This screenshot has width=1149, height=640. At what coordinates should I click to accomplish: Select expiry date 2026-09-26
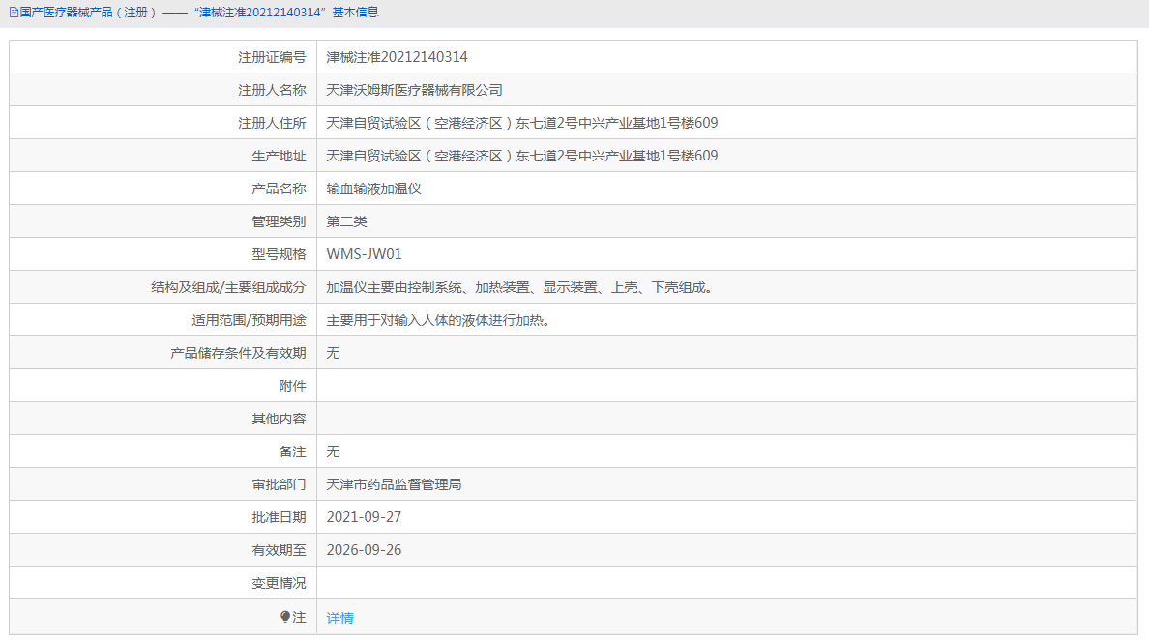point(364,550)
